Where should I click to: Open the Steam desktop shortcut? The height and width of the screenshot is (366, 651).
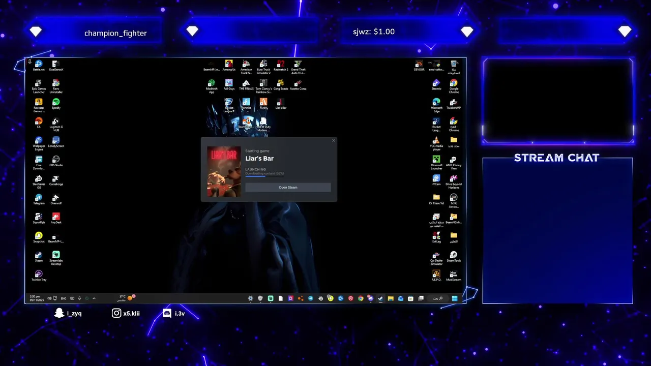(39, 257)
